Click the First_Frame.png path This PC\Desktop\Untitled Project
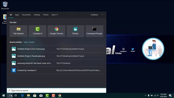Screen dimensions: 174x98 70,49
